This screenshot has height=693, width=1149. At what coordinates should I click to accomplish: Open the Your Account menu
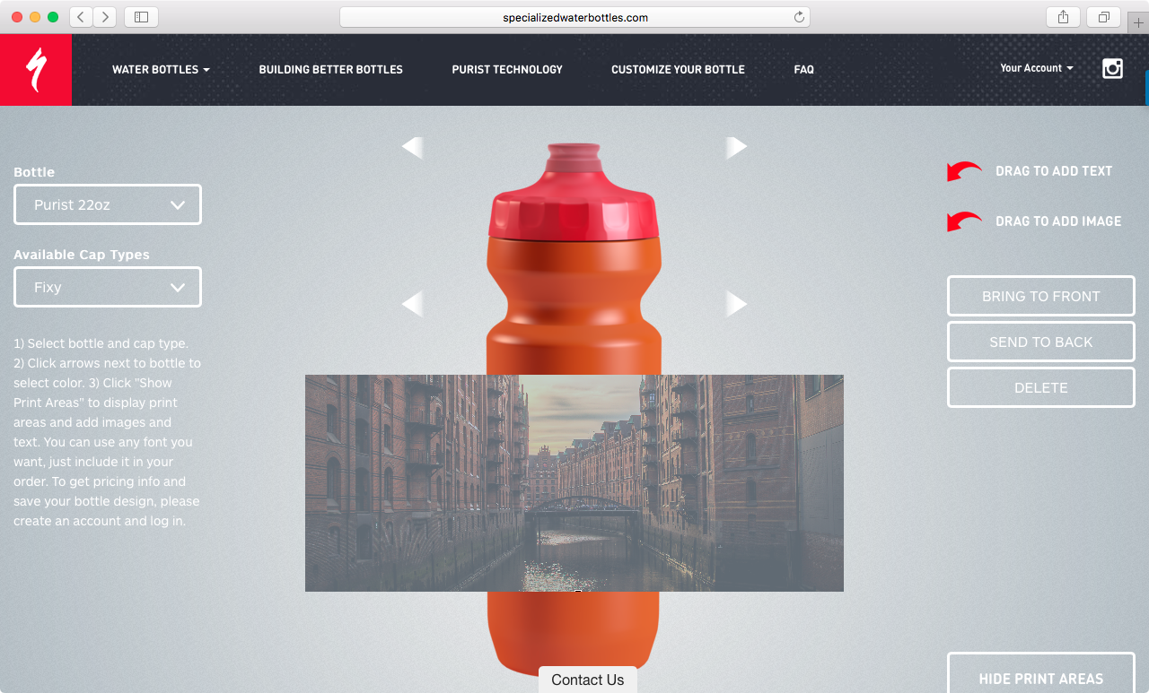1037,68
